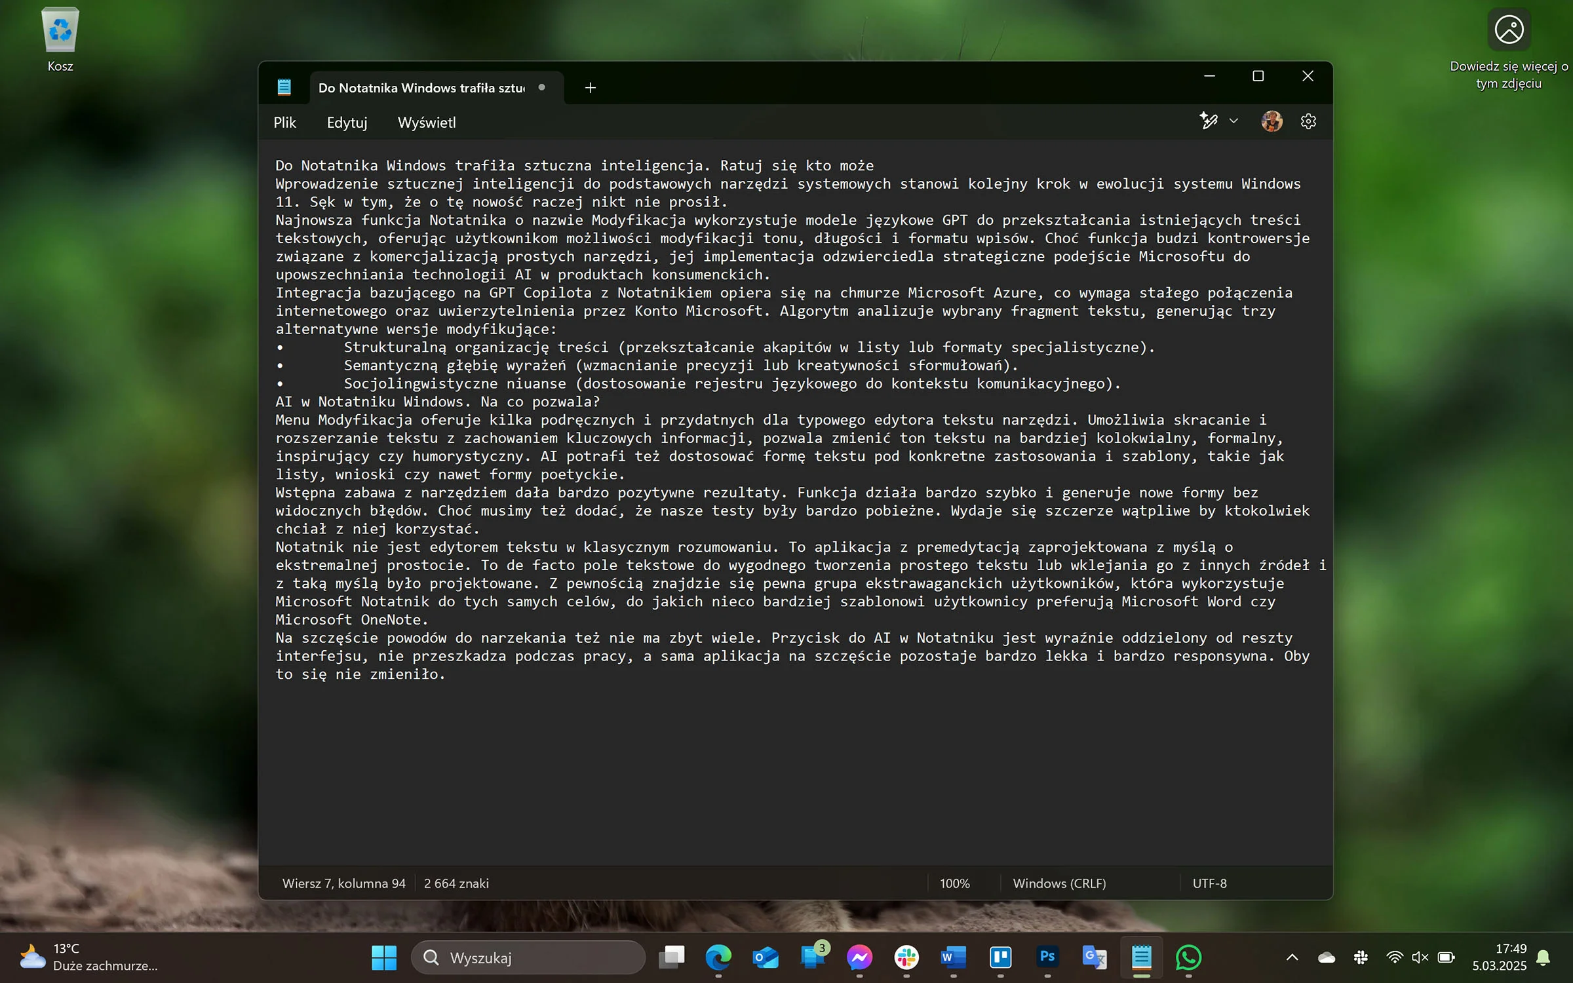Click the '2 664 znaki' character count
This screenshot has width=1573, height=983.
tap(456, 883)
